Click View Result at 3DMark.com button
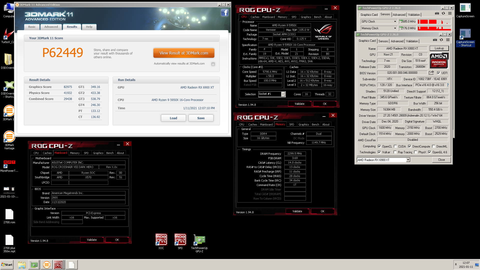Viewport: 480px width, 270px height. click(184, 53)
